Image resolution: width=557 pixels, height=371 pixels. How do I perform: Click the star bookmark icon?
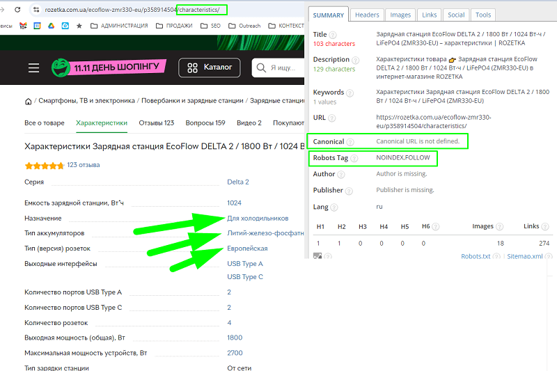tap(79, 26)
